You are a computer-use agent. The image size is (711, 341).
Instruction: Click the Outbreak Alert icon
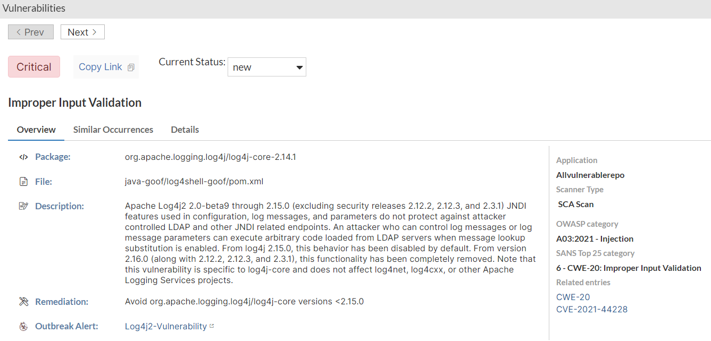click(x=23, y=326)
